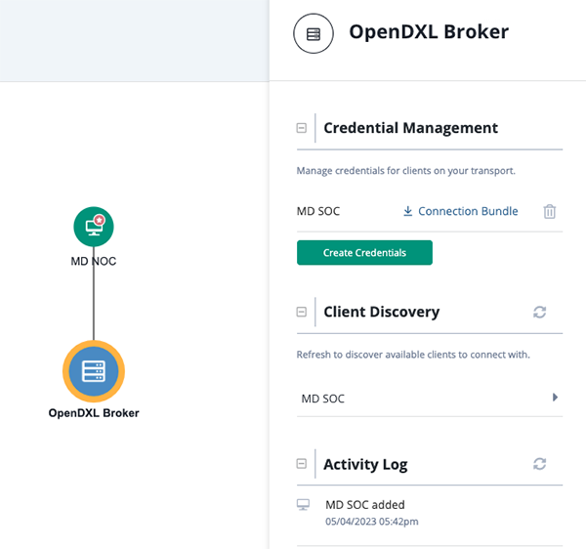The height and width of the screenshot is (549, 586).
Task: Click the Manage credentials description text
Action: tap(406, 171)
